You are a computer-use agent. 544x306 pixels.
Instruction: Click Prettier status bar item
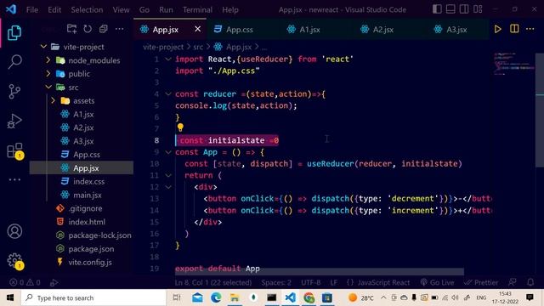[x=481, y=282]
